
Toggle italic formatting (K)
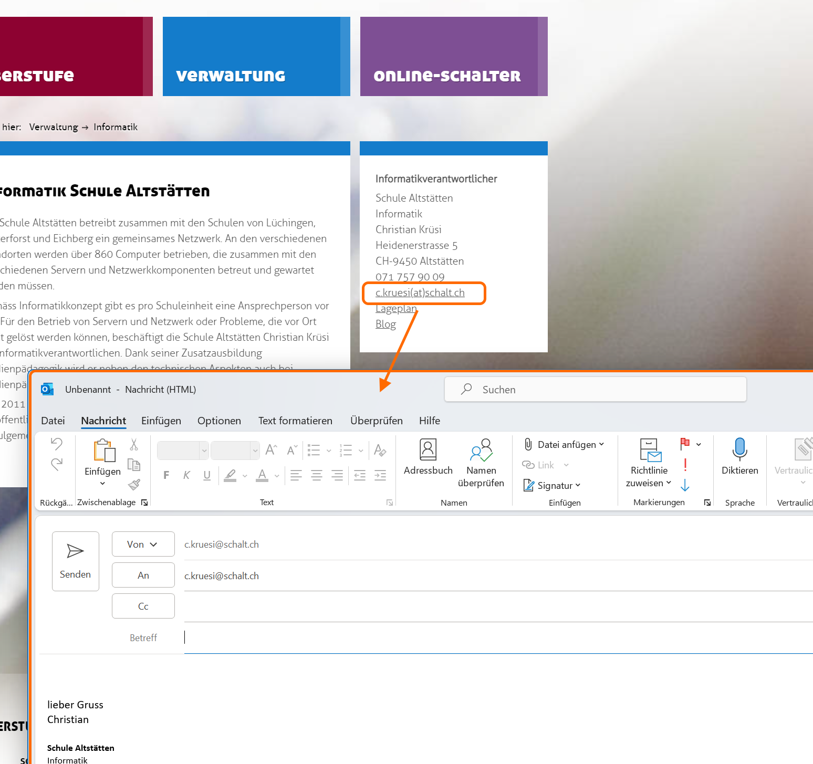coord(186,475)
